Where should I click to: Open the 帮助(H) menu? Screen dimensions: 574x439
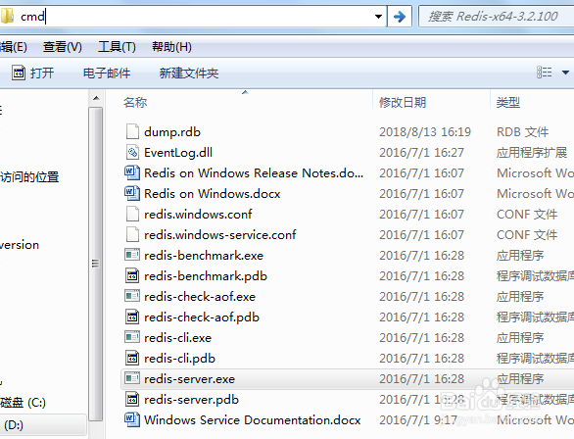(x=171, y=47)
